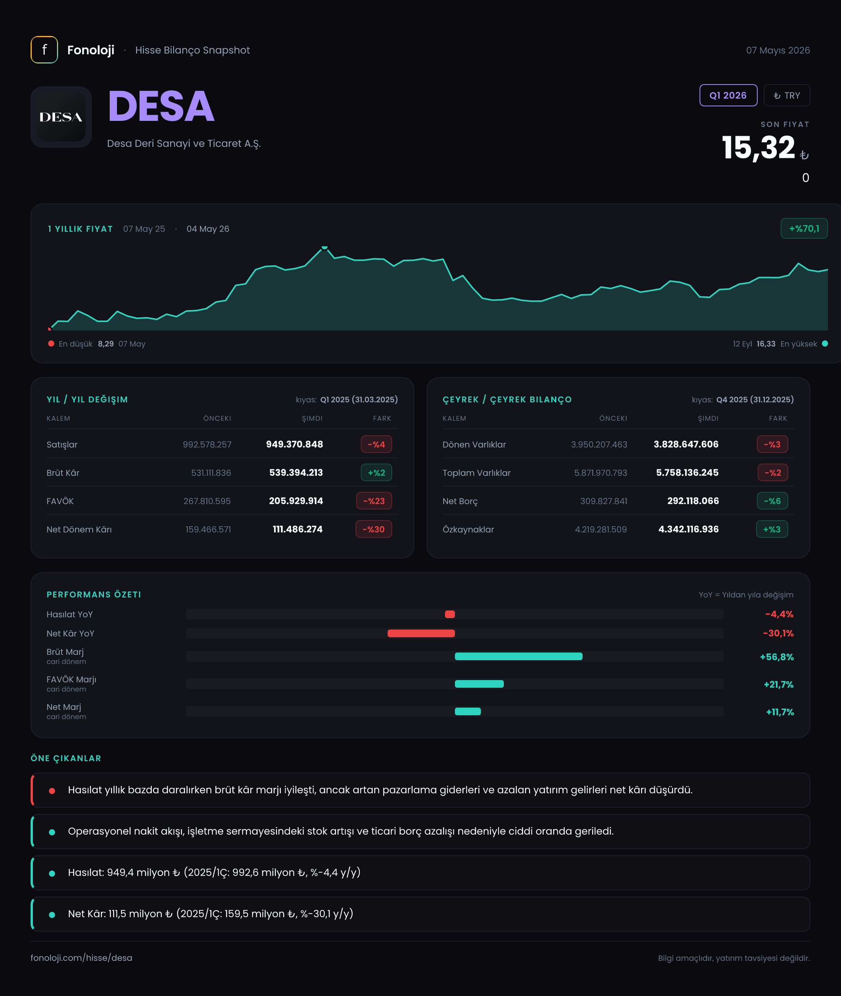Click the 15,32 last price value

tap(758, 147)
